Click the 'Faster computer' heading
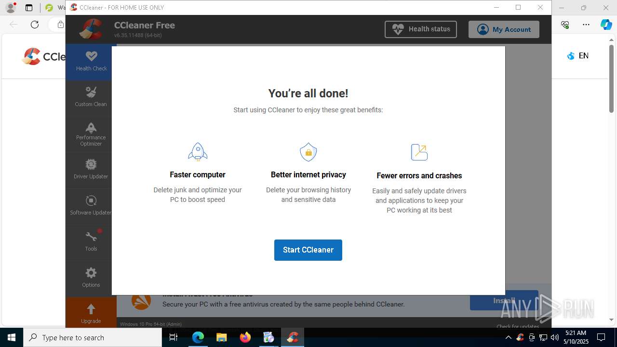This screenshot has width=617, height=347. point(198,174)
